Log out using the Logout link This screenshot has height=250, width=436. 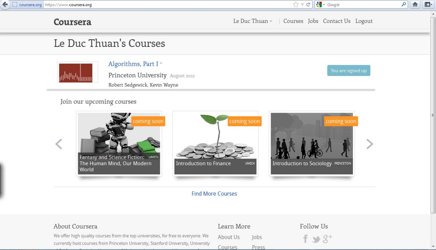click(364, 21)
